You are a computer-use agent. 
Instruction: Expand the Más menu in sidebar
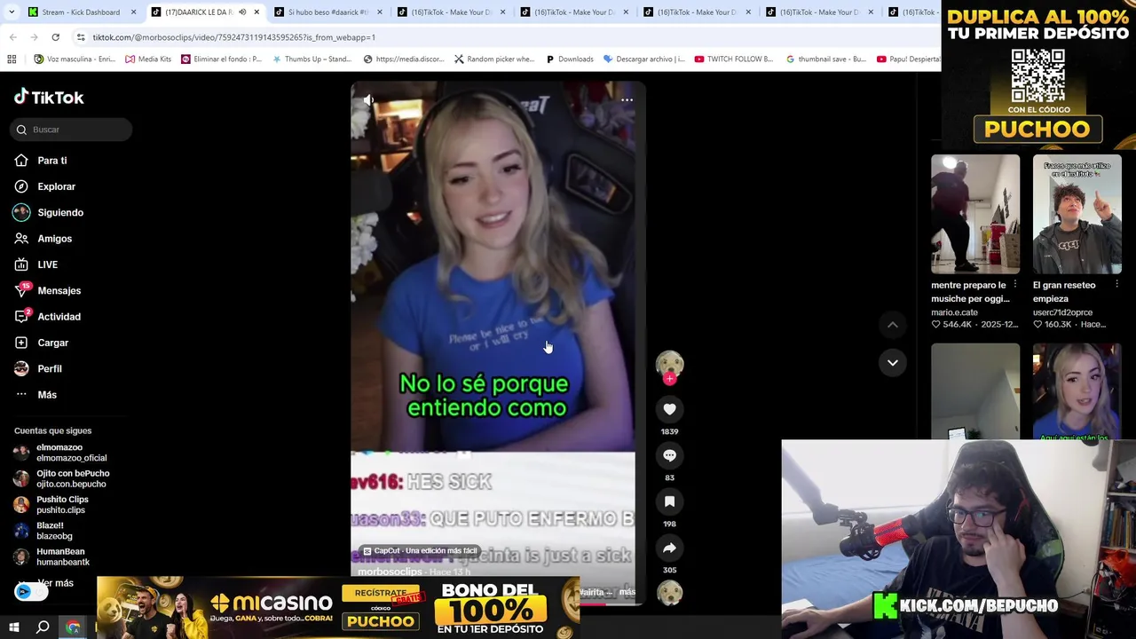[x=46, y=394]
